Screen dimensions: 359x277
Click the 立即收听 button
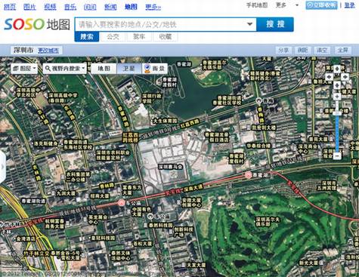point(321,5)
